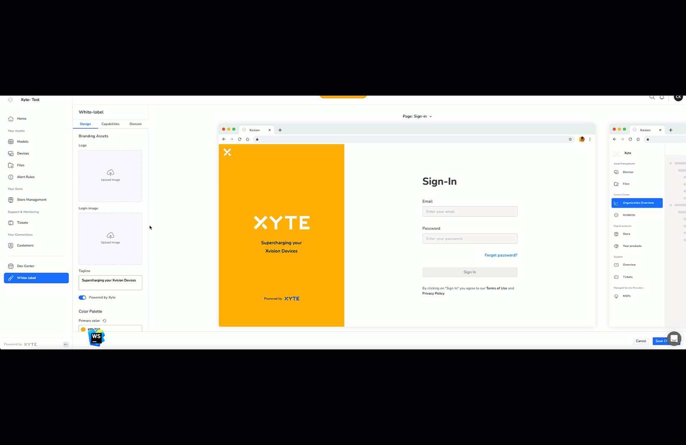686x445 pixels.
Task: Click the primary color hex value field
Action: point(110,329)
